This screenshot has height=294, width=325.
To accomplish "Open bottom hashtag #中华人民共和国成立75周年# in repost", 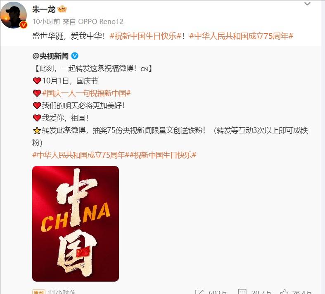I will (81, 155).
